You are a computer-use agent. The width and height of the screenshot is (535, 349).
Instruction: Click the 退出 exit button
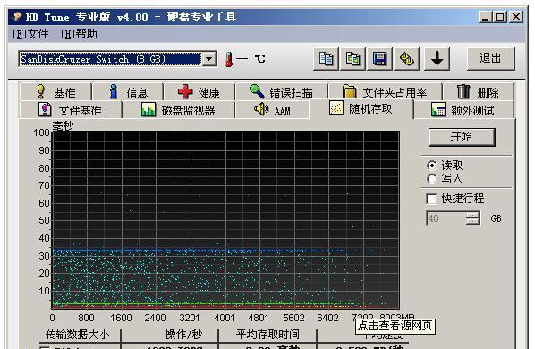pos(490,59)
